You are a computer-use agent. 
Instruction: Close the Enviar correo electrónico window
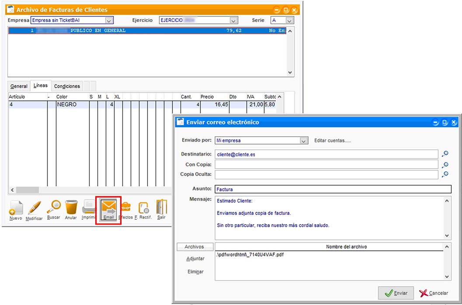454,122
